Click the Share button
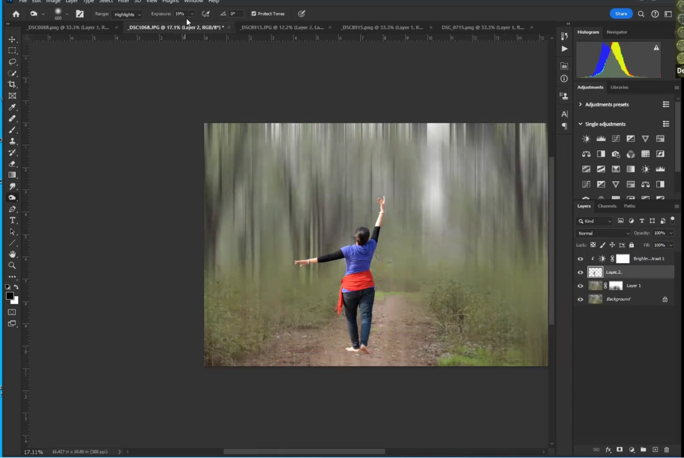The width and height of the screenshot is (684, 458). pyautogui.click(x=621, y=14)
